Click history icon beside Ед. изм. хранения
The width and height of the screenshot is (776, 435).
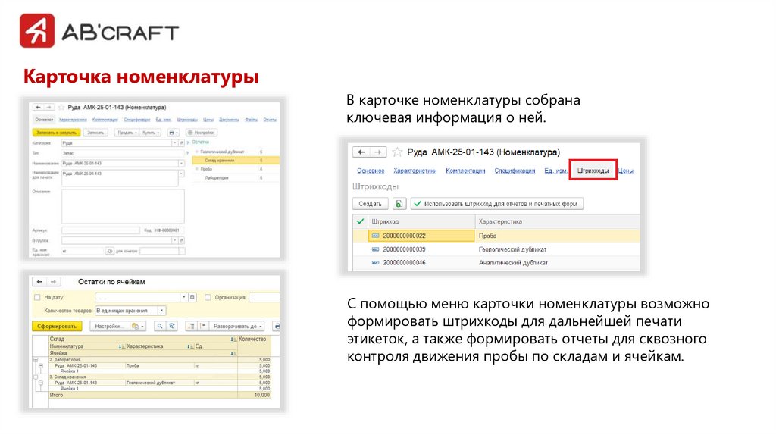tap(109, 251)
